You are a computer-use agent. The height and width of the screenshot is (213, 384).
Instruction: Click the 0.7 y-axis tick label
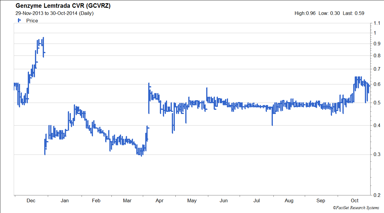pyautogui.click(x=377, y=69)
